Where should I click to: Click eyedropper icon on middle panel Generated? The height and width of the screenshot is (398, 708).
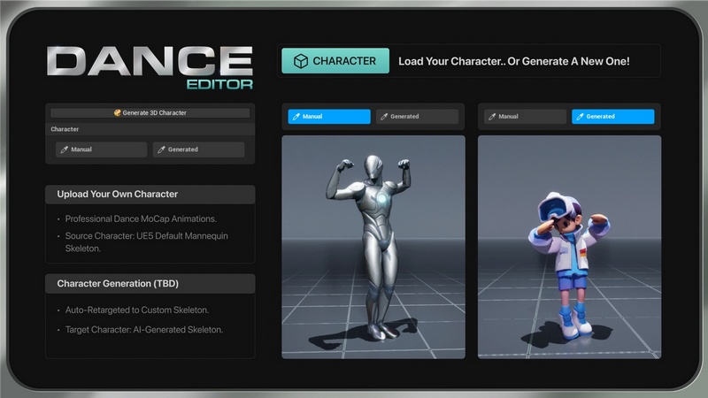384,117
